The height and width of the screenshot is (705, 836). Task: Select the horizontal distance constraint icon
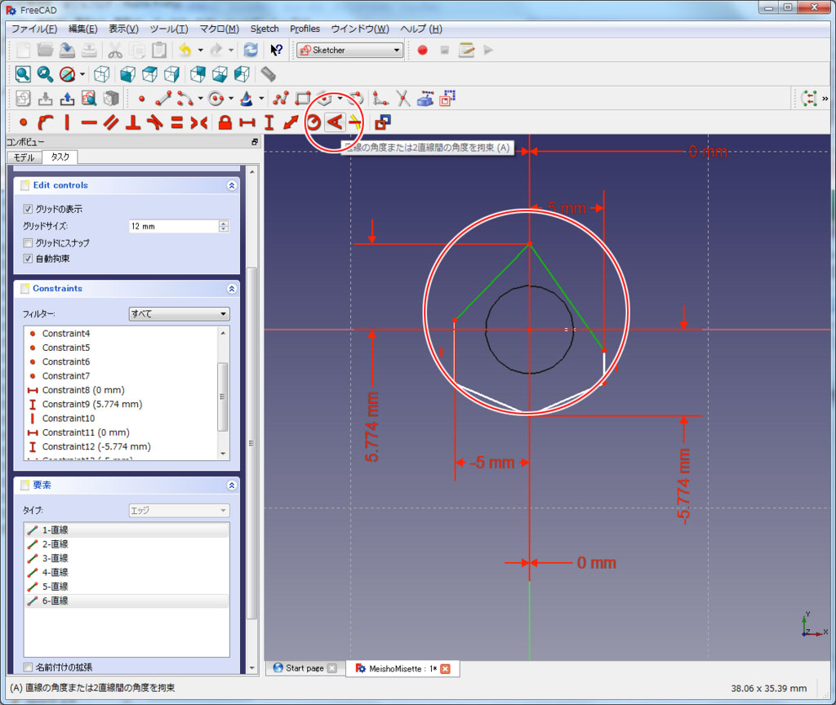click(247, 122)
